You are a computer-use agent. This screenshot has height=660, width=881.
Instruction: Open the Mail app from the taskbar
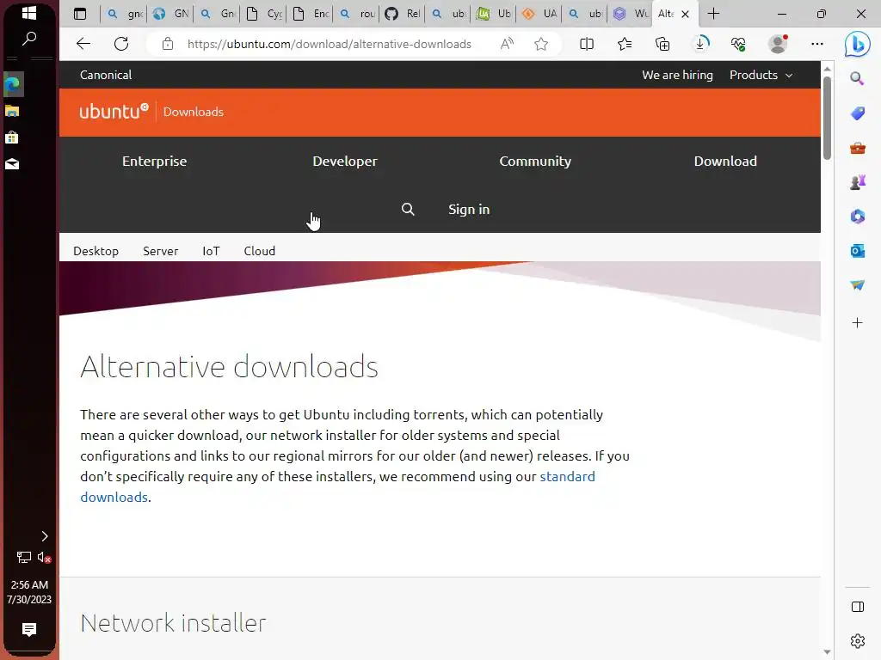pos(12,164)
